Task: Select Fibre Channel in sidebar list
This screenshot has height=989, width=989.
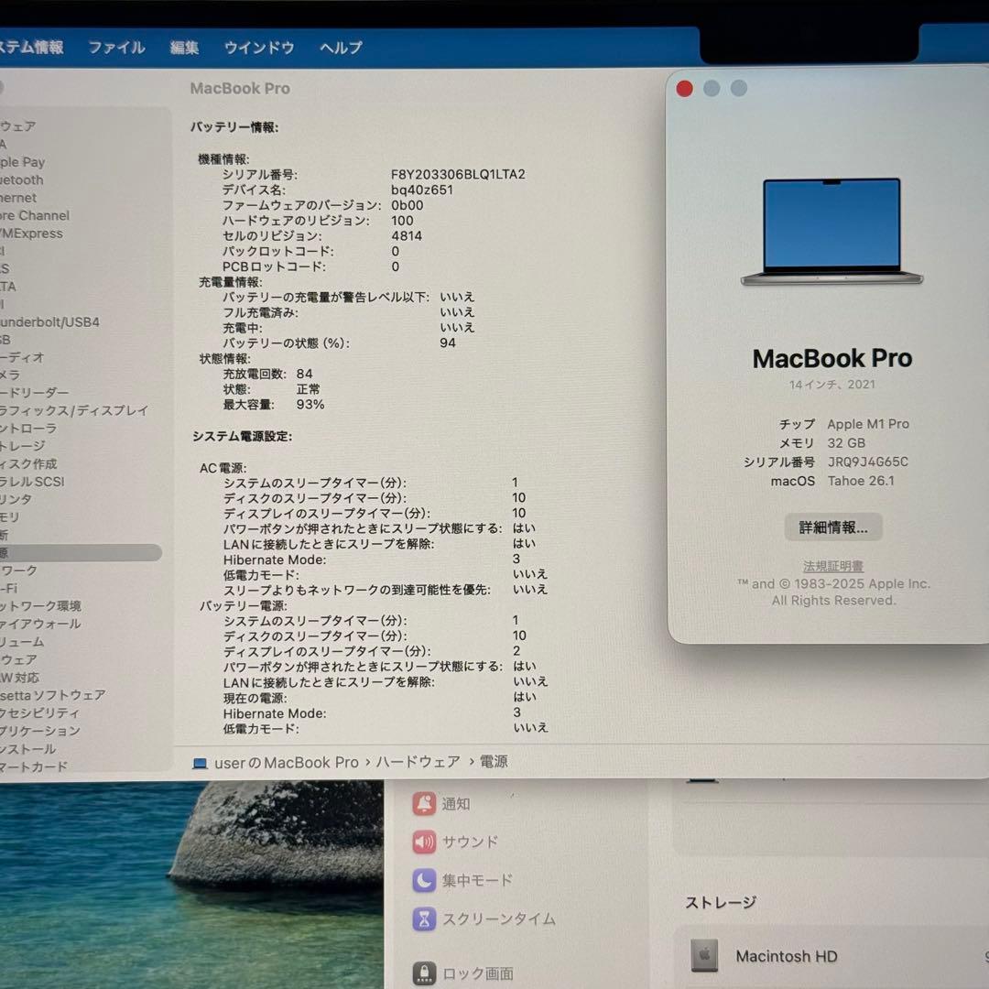Action: pos(35,215)
